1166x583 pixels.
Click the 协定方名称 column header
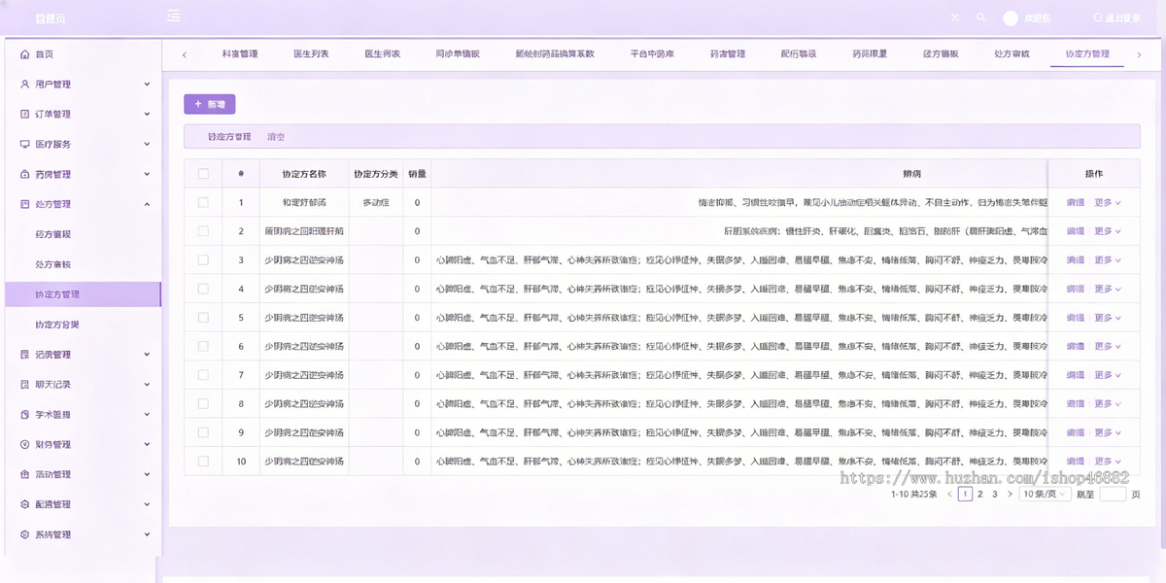[x=304, y=174]
